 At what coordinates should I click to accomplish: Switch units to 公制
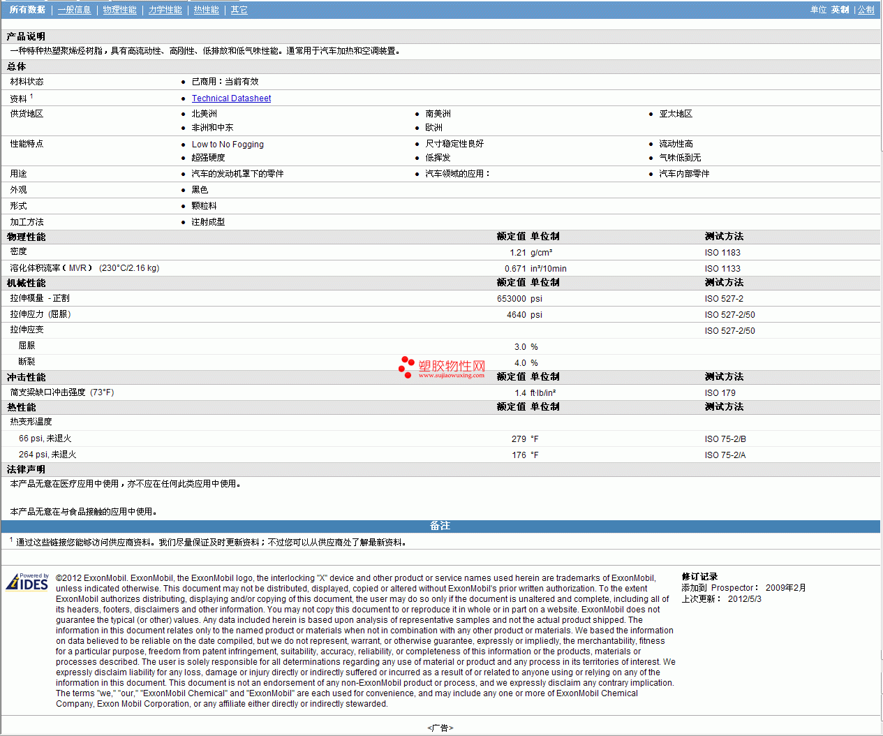pyautogui.click(x=866, y=10)
